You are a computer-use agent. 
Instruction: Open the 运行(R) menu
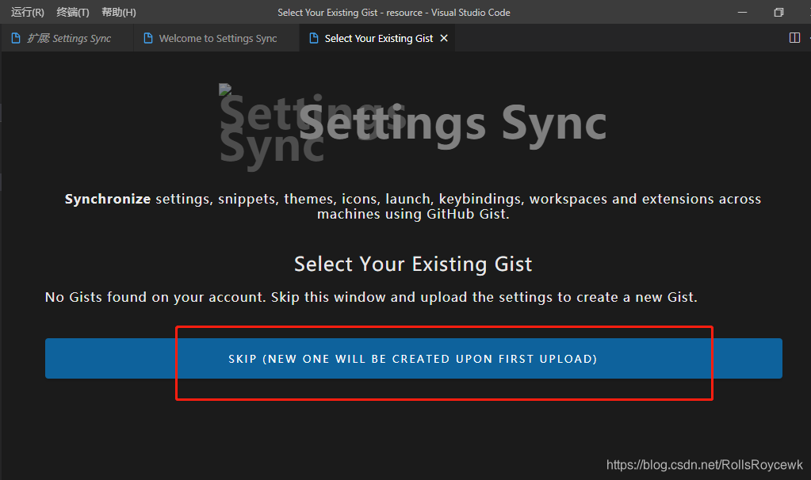(x=28, y=13)
